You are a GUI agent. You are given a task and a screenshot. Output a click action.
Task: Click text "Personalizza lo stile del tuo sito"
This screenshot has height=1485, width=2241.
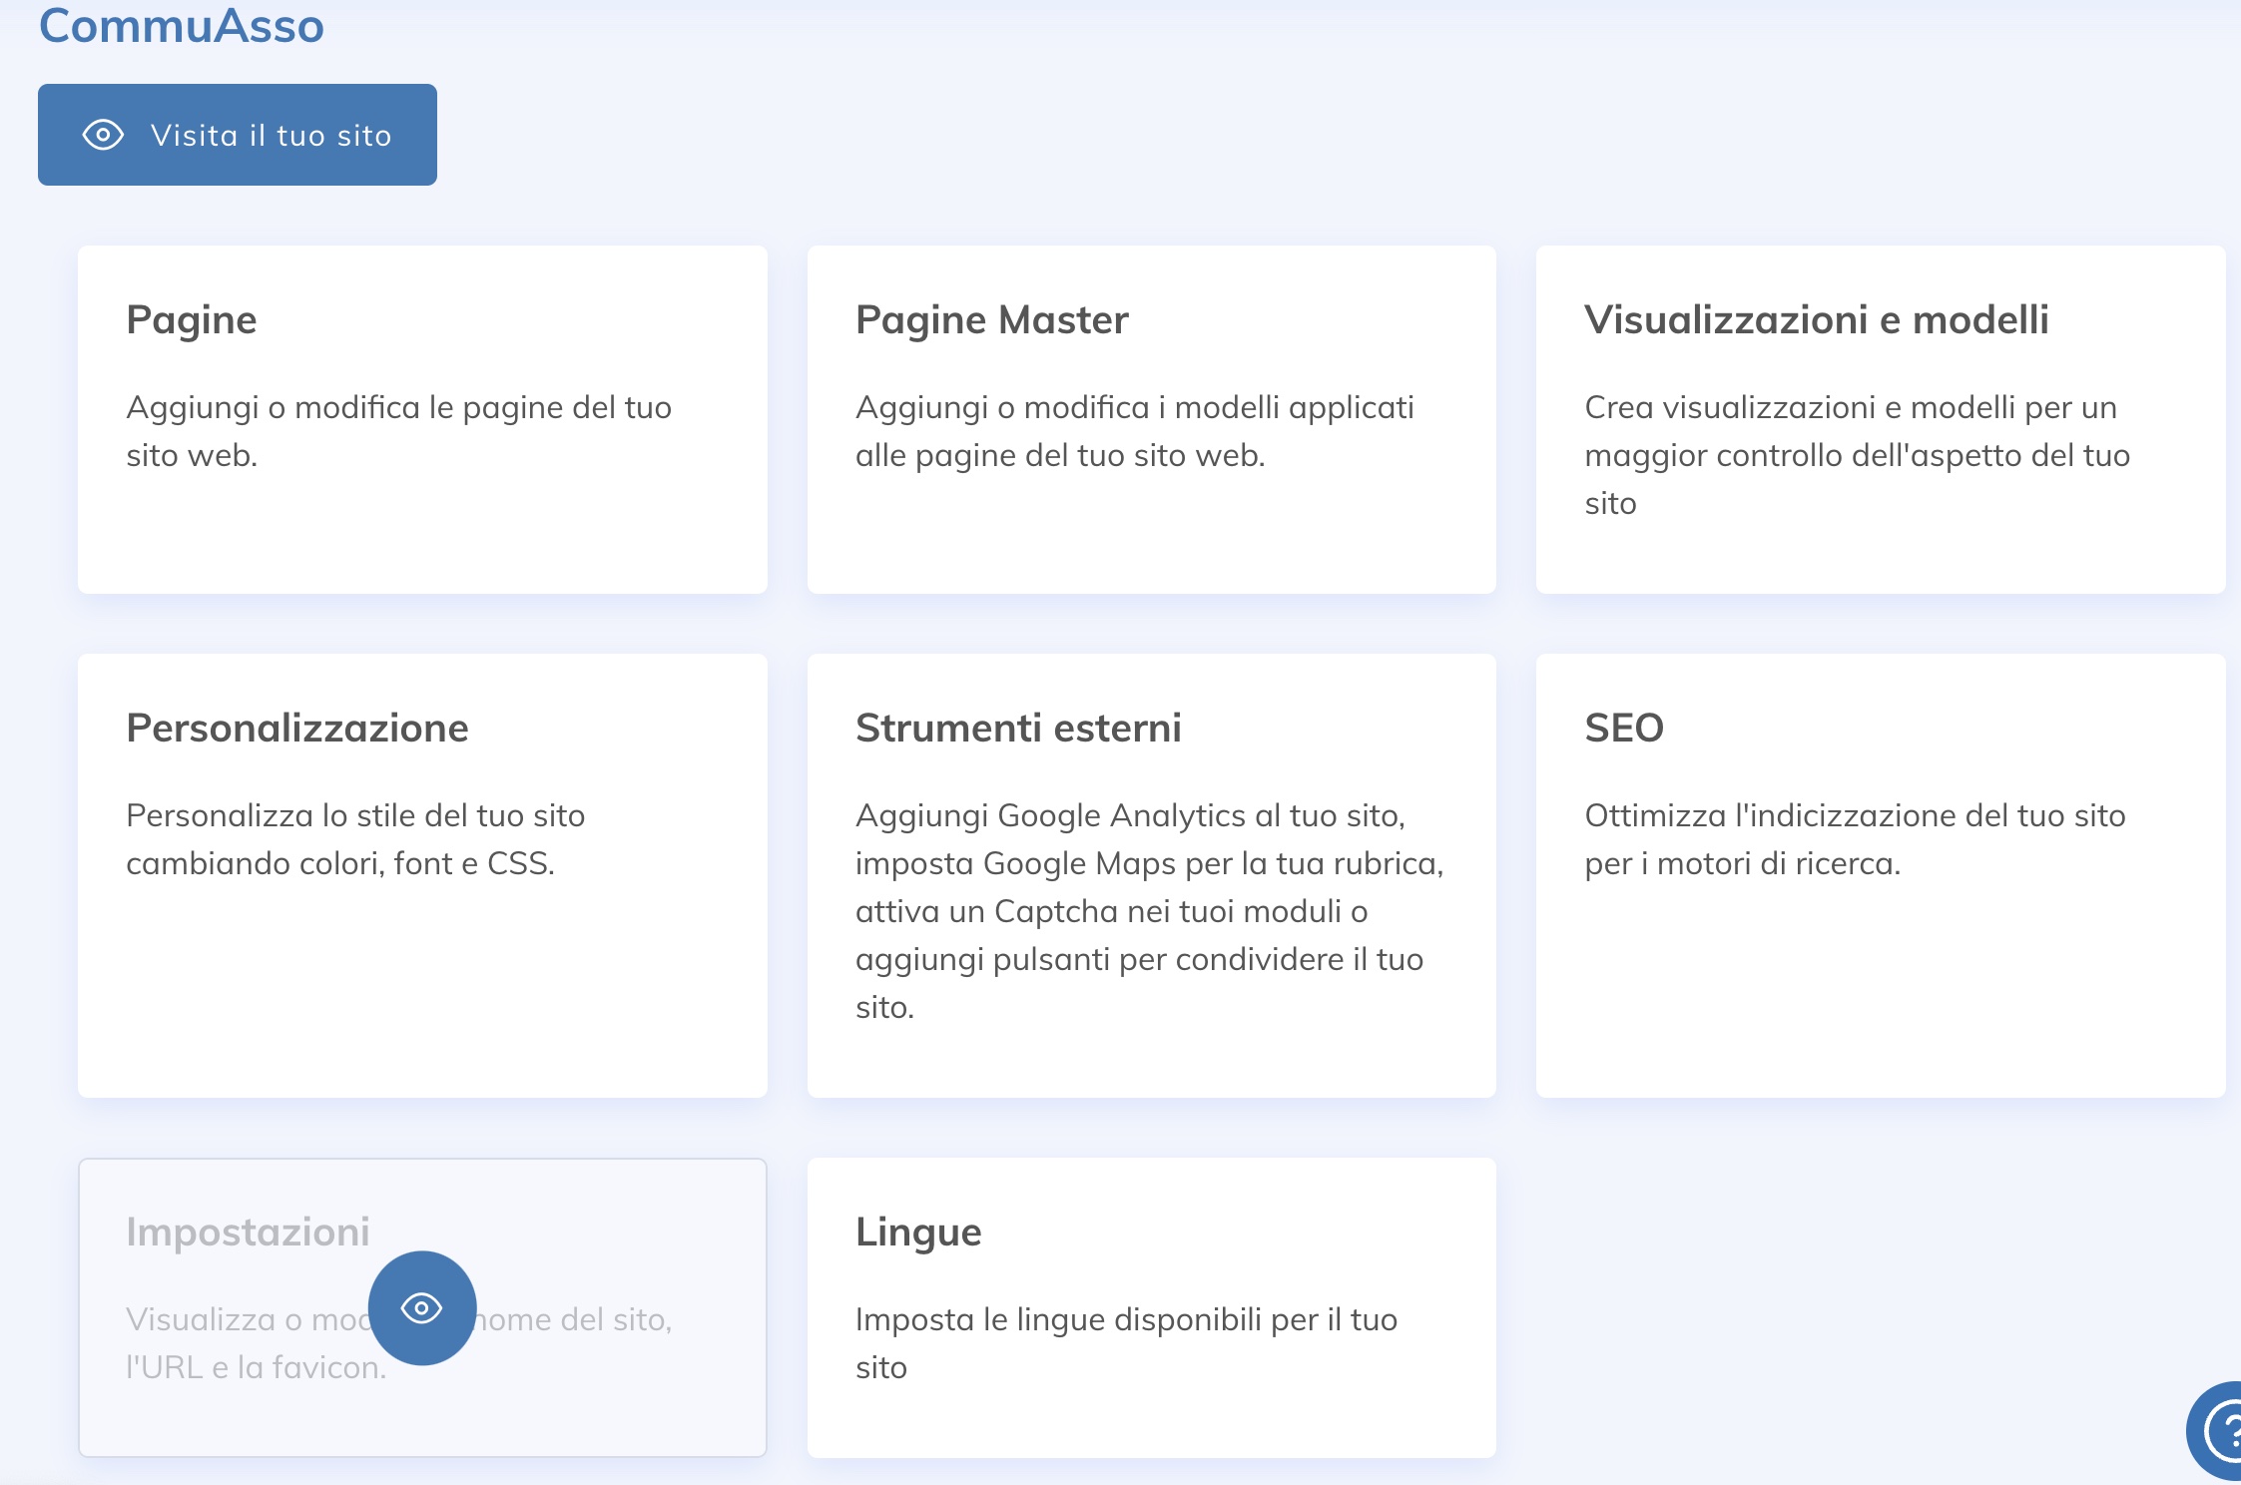click(355, 815)
